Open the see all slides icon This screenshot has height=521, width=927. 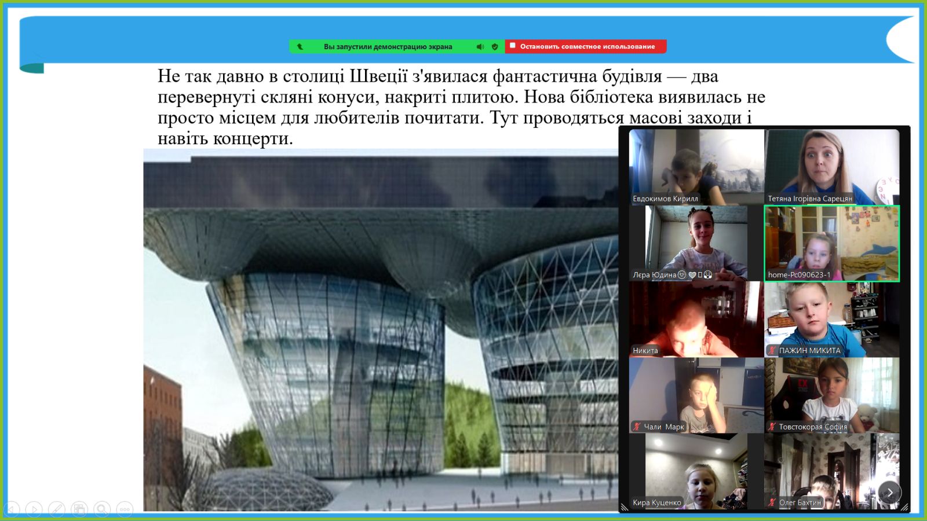[79, 509]
